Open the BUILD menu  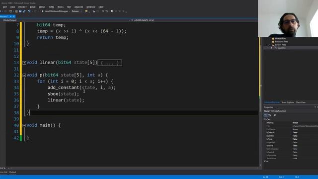pyautogui.click(x=32, y=7)
